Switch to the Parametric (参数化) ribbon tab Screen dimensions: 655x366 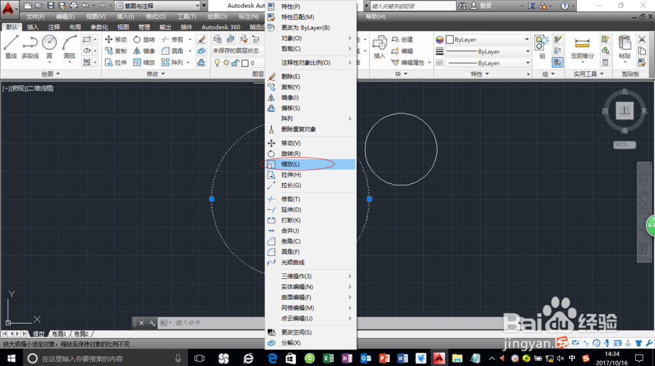click(x=100, y=27)
